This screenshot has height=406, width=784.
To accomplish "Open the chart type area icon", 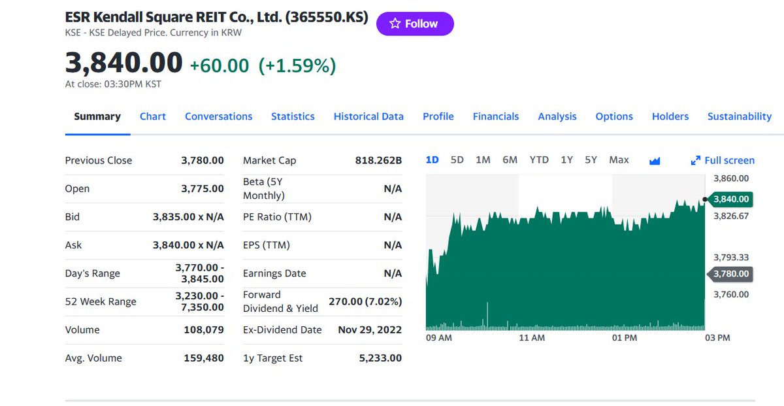I will pyautogui.click(x=655, y=161).
